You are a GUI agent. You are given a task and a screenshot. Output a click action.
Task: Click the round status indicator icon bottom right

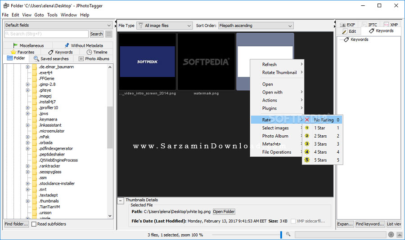(x=391, y=234)
